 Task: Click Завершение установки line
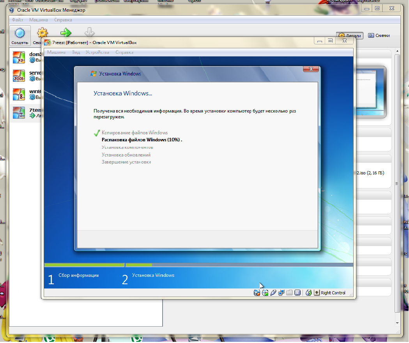(126, 162)
